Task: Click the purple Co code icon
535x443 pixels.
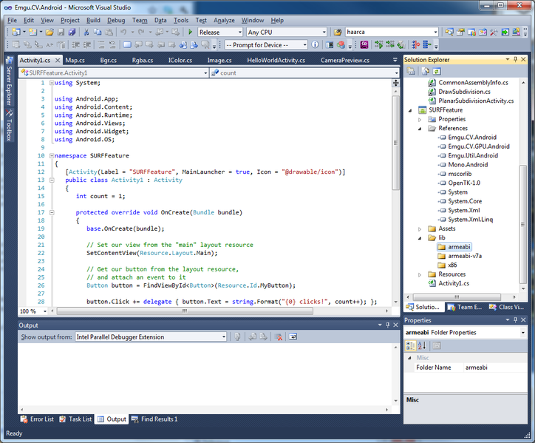Action: [364, 45]
